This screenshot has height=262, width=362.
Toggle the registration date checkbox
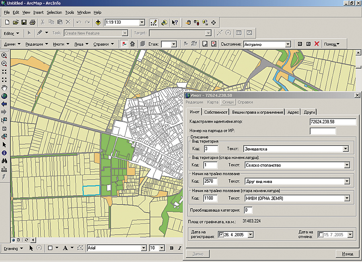tap(221, 235)
